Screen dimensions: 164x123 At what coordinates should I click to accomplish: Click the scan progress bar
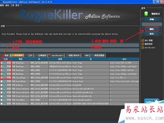pos(152,24)
